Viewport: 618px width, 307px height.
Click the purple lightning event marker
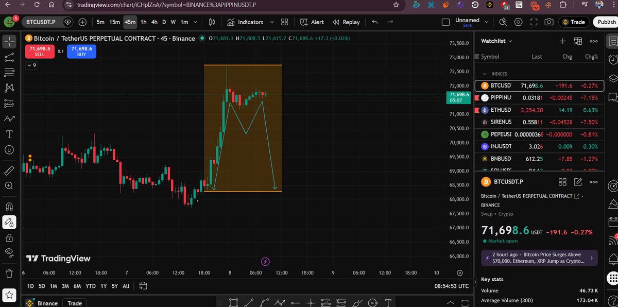[x=265, y=262]
